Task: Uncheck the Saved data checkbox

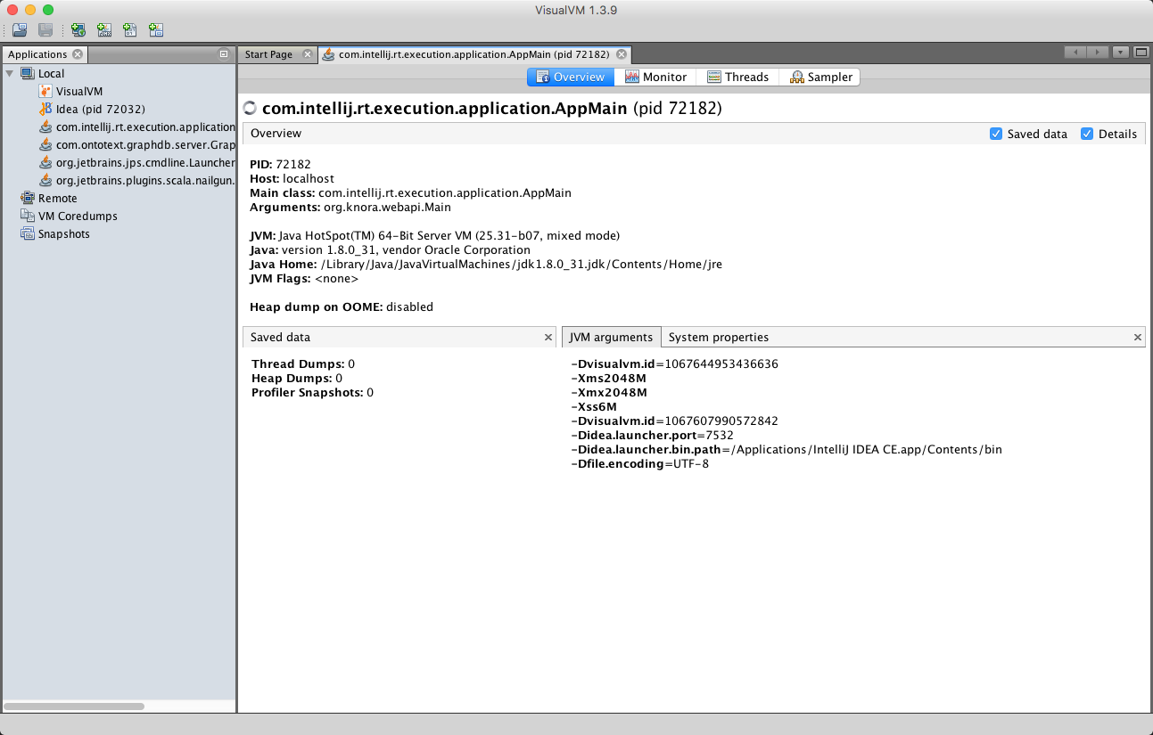Action: coord(996,134)
